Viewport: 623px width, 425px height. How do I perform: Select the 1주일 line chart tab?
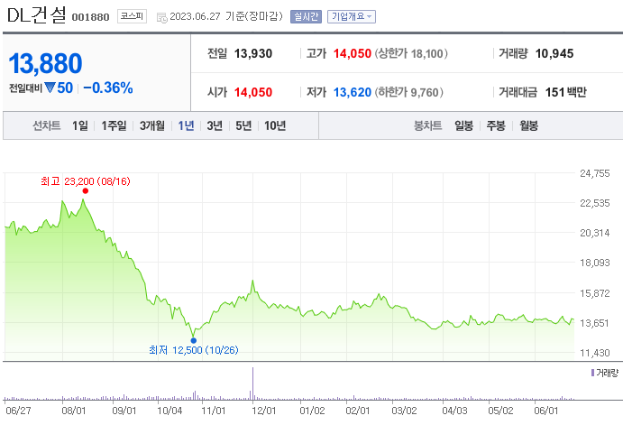114,125
